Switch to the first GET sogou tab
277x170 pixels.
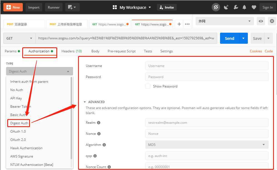coord(109,24)
